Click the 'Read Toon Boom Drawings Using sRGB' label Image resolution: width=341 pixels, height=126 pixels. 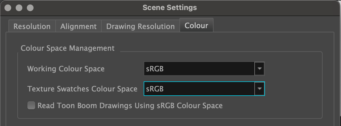(130, 106)
